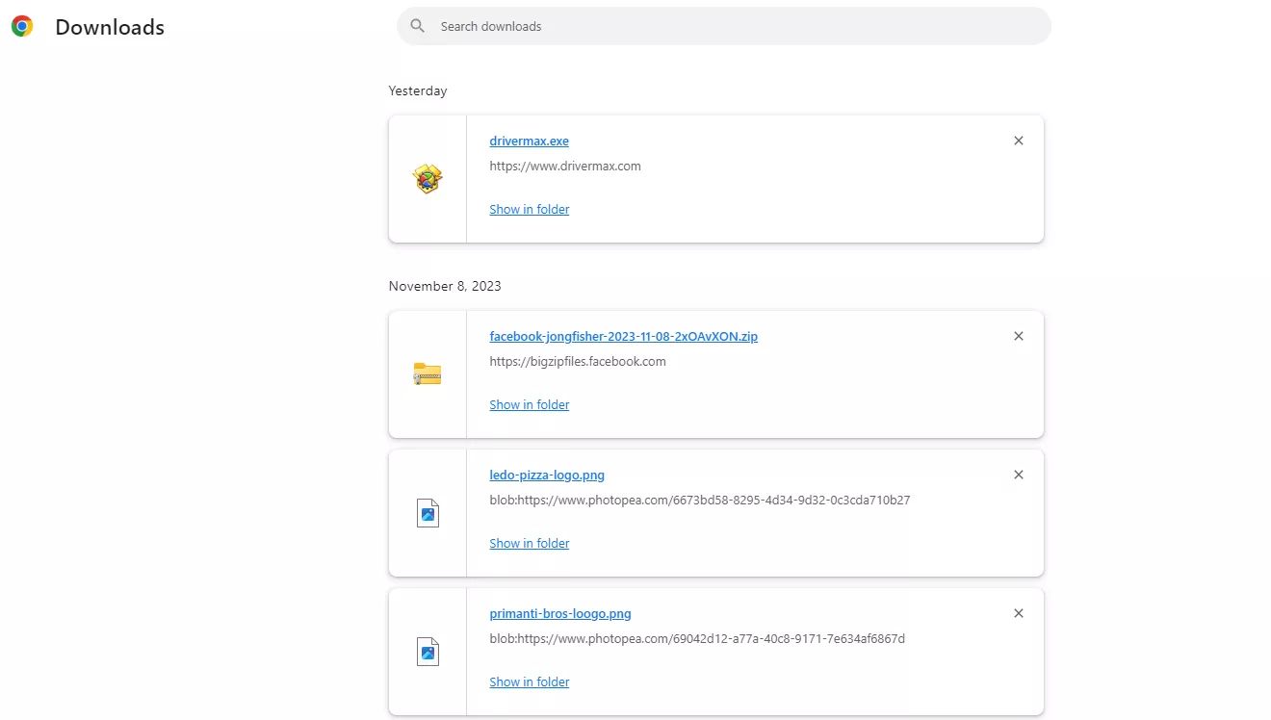Remove the facebook-jongfisher zip entry
The height and width of the screenshot is (720, 1271).
pos(1019,336)
